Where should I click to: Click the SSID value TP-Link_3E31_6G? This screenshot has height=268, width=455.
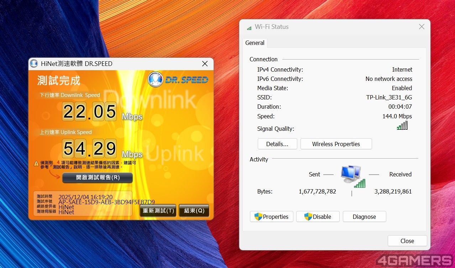click(x=389, y=97)
